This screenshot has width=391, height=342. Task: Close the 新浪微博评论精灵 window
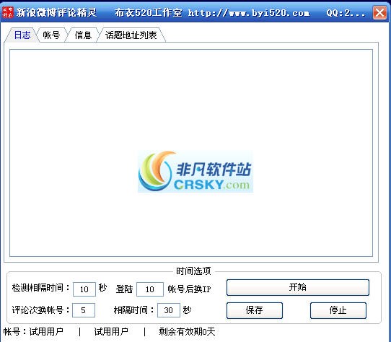379,12
